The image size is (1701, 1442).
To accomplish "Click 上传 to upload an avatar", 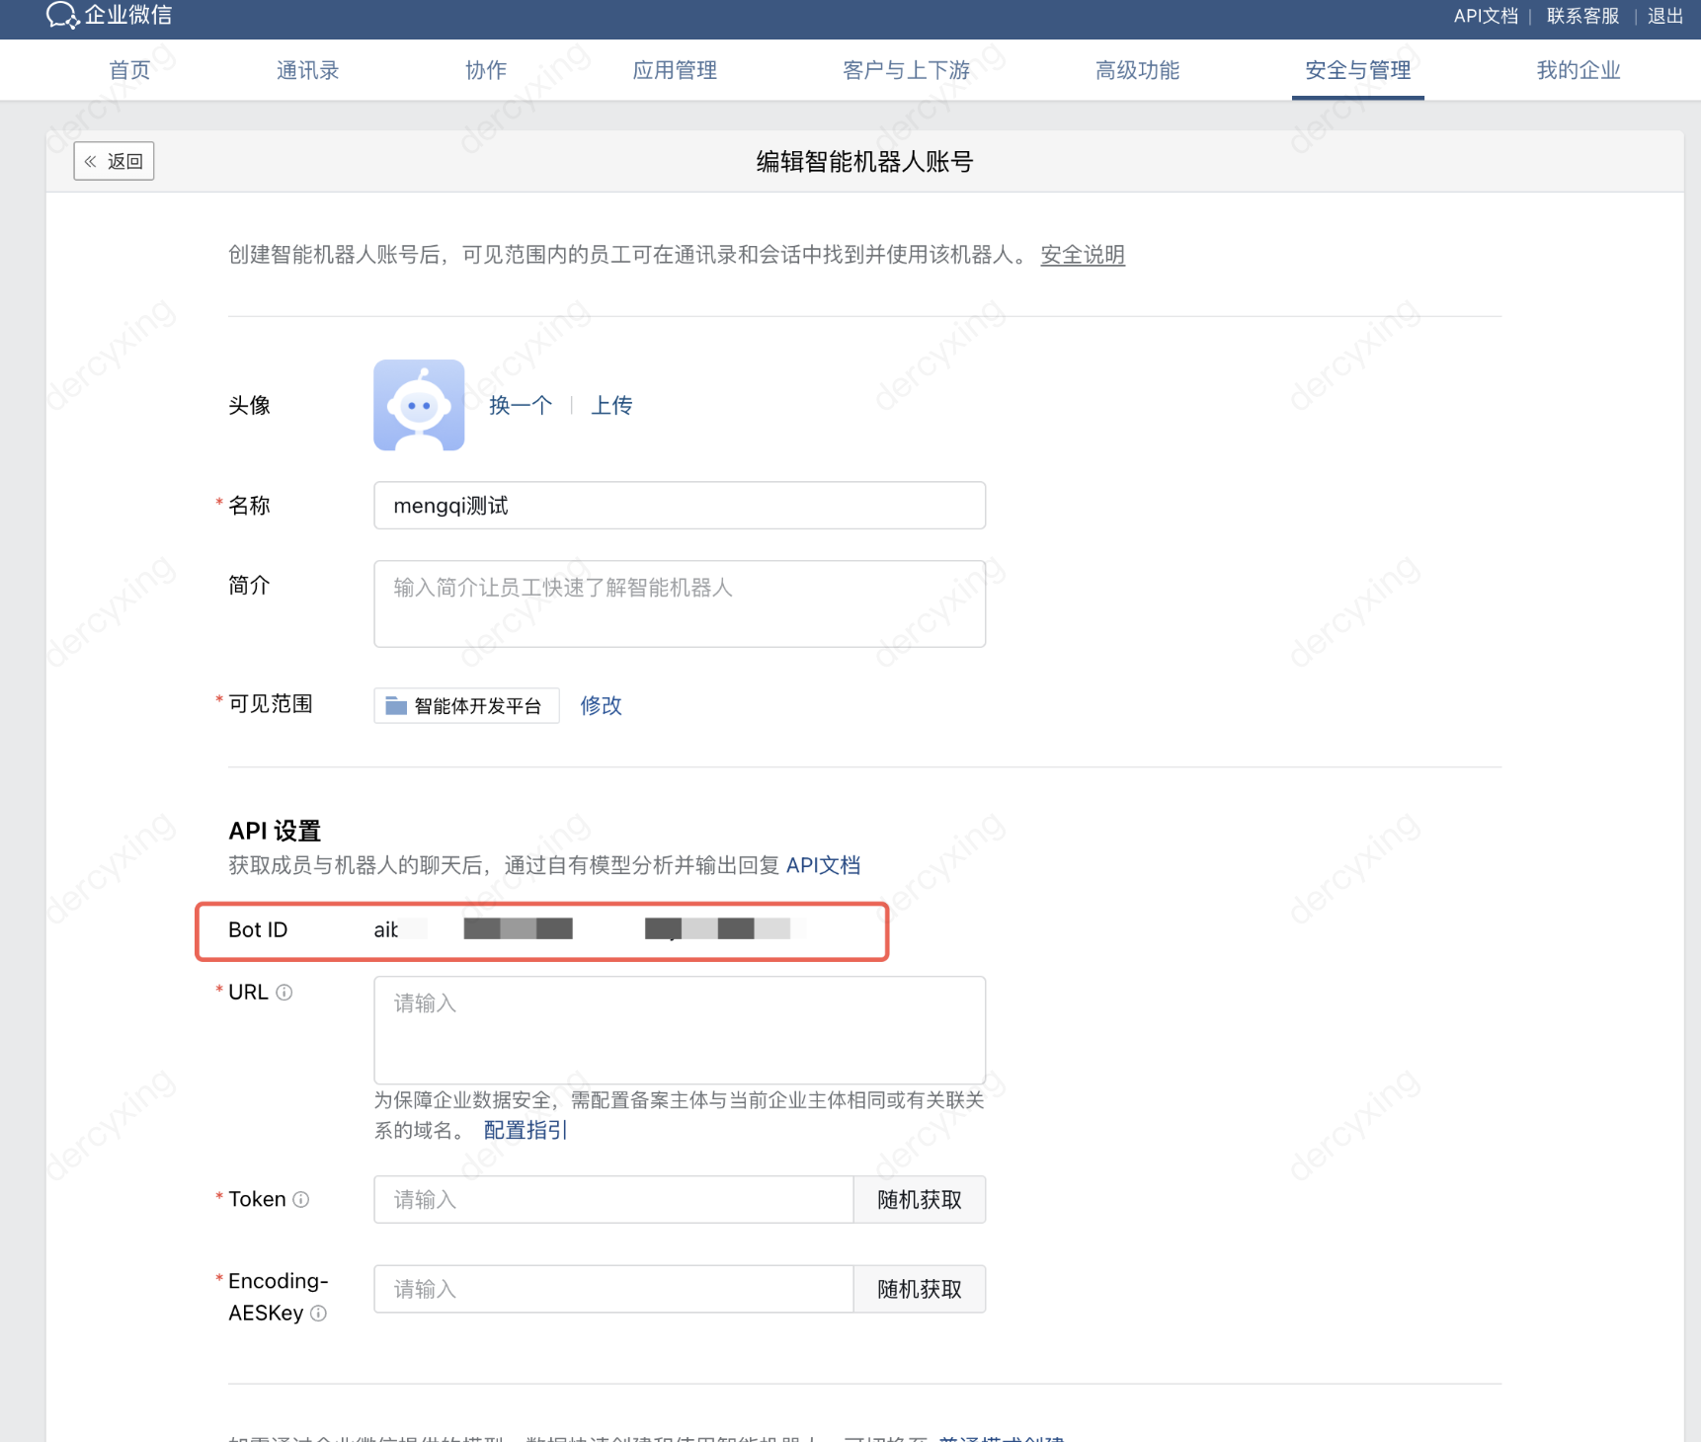I will 611,405.
